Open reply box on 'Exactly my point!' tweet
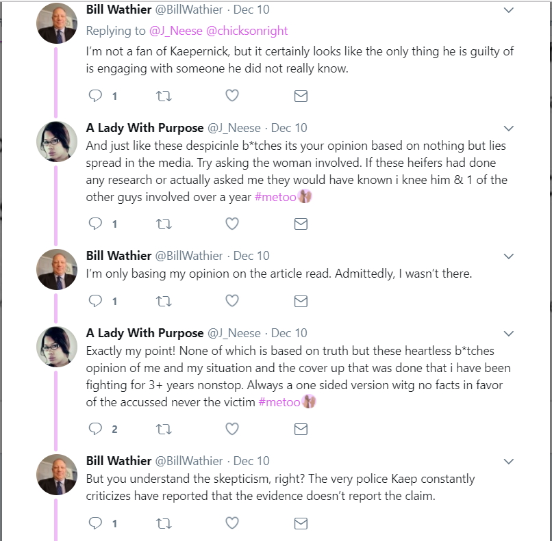This screenshot has width=552, height=541. (95, 429)
